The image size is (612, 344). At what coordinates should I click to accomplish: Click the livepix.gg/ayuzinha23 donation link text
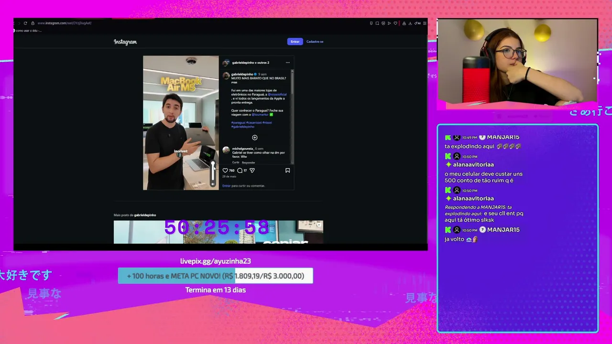pos(215,261)
